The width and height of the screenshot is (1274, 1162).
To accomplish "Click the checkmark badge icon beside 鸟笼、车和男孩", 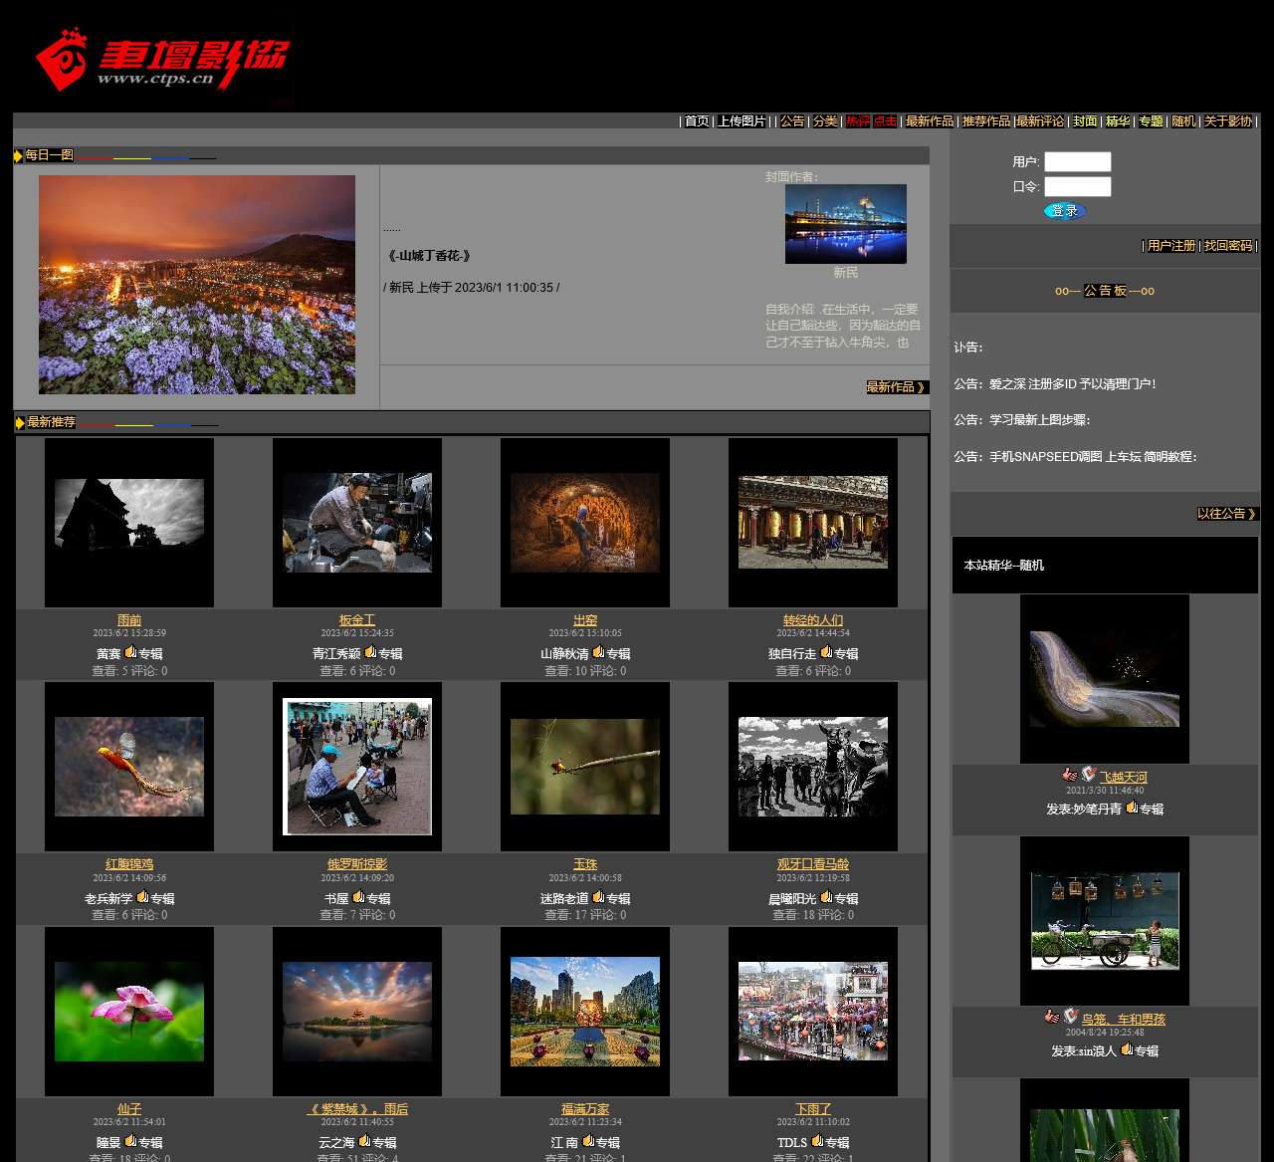I will coord(1071,1017).
